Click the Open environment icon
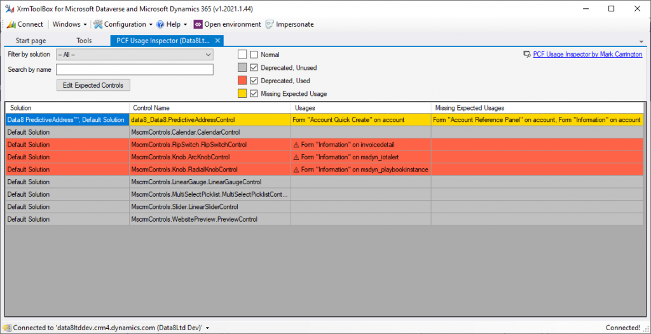Image resolution: width=651 pixels, height=334 pixels. [198, 24]
